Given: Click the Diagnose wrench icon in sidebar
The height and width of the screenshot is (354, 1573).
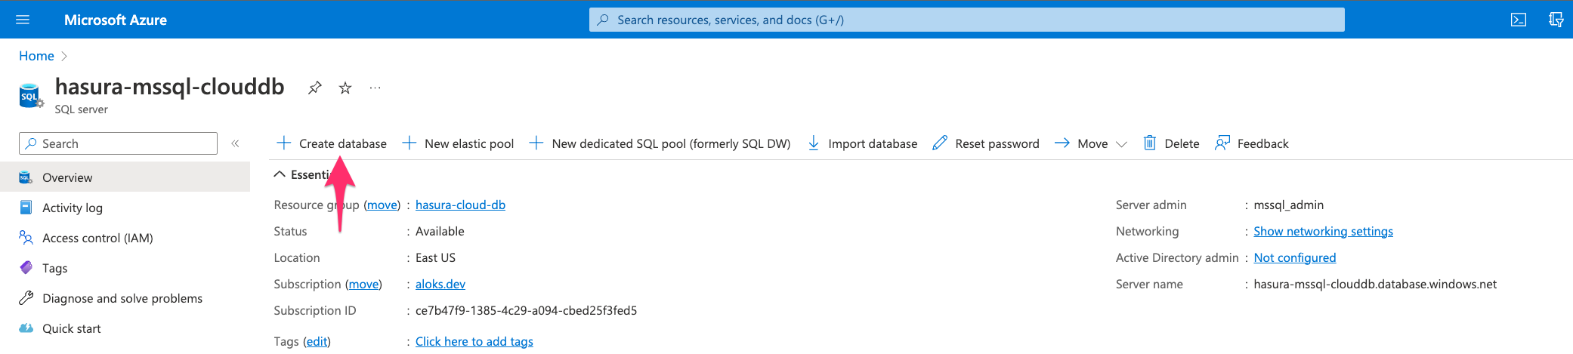Looking at the screenshot, I should [x=26, y=297].
